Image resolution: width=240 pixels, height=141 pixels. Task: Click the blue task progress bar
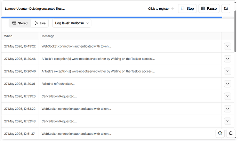pyautogui.click(x=112, y=18)
